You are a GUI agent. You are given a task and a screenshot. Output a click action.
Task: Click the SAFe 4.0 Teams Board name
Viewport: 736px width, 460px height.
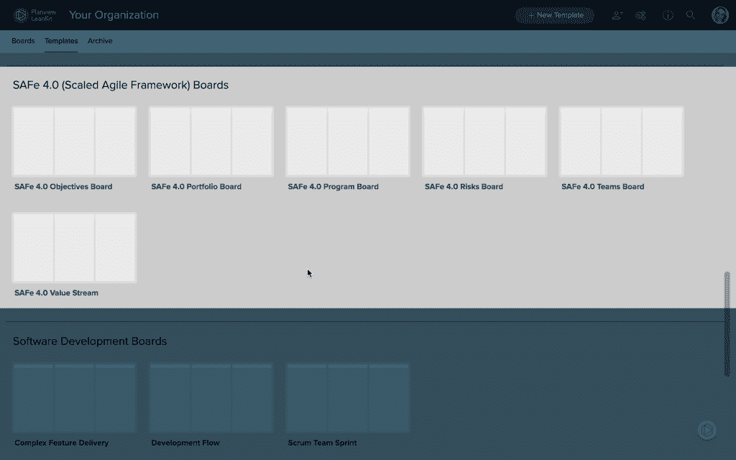[603, 186]
